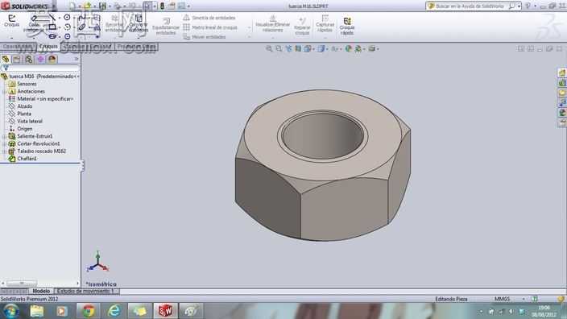The height and width of the screenshot is (319, 567).
Task: Switch to the Operaciones tab
Action: tap(18, 46)
